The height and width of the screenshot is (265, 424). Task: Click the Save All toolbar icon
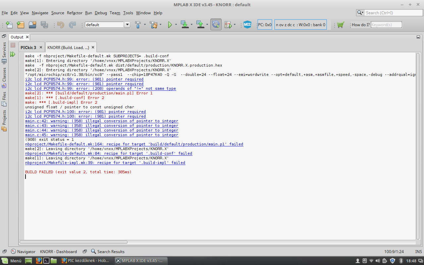point(44,25)
